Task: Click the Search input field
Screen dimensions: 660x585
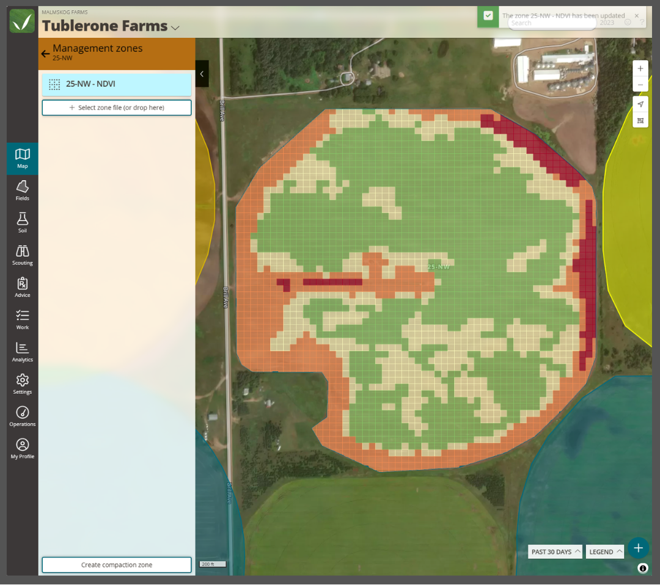Action: click(x=551, y=23)
